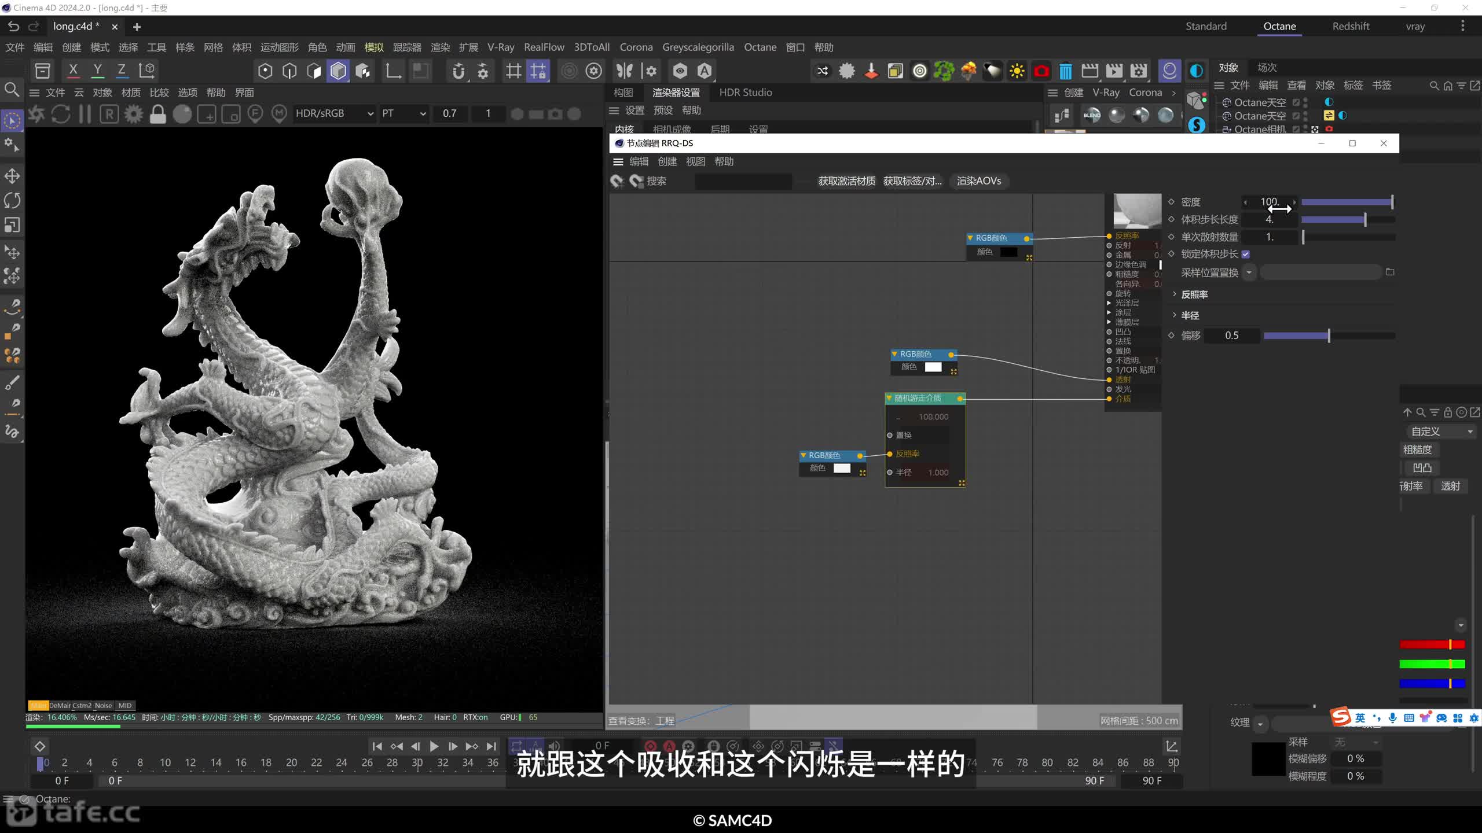
Task: Toggle Y axis lock icon
Action: [x=97, y=71]
